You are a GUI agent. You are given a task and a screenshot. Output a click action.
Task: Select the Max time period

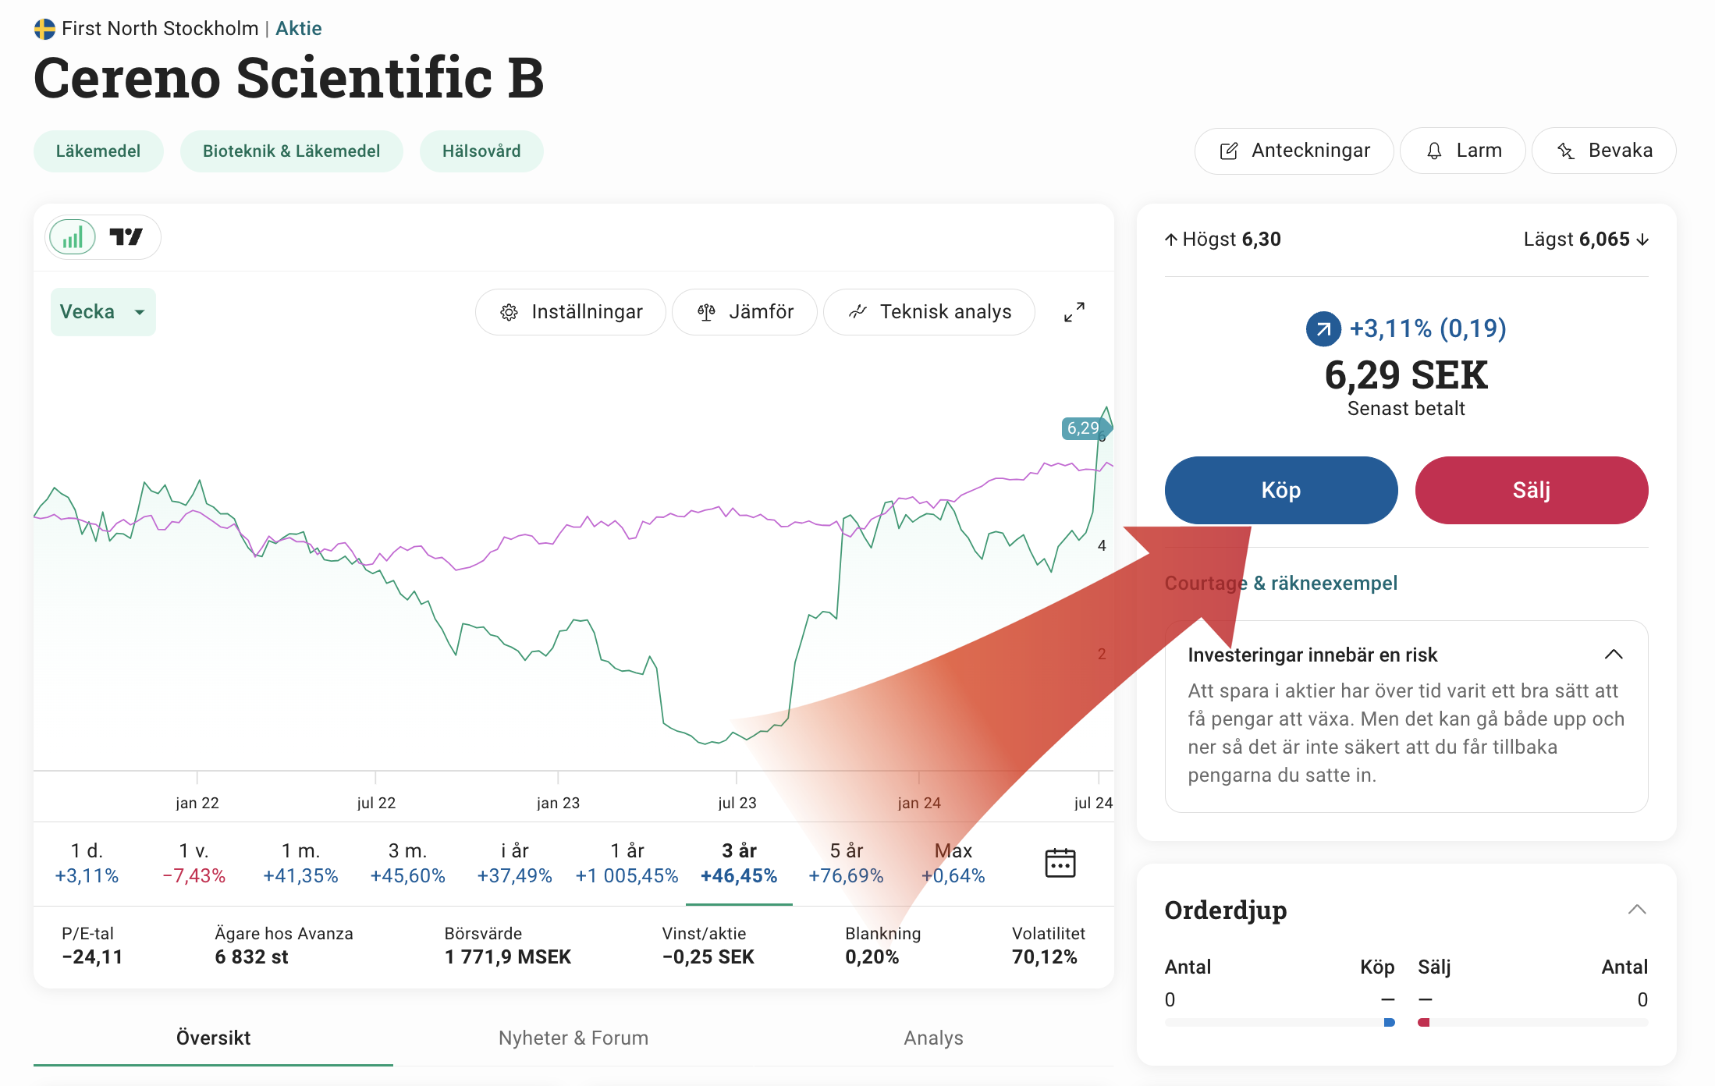click(x=953, y=863)
